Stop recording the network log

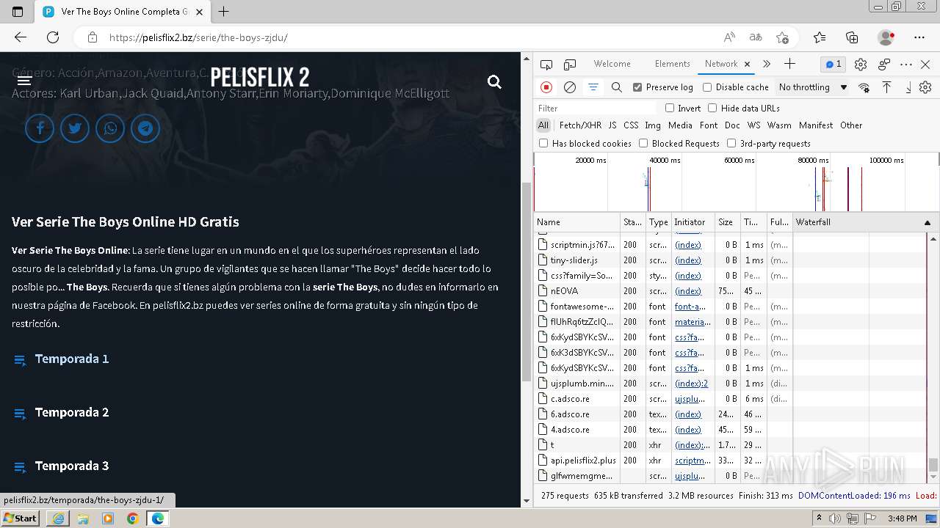pos(546,87)
